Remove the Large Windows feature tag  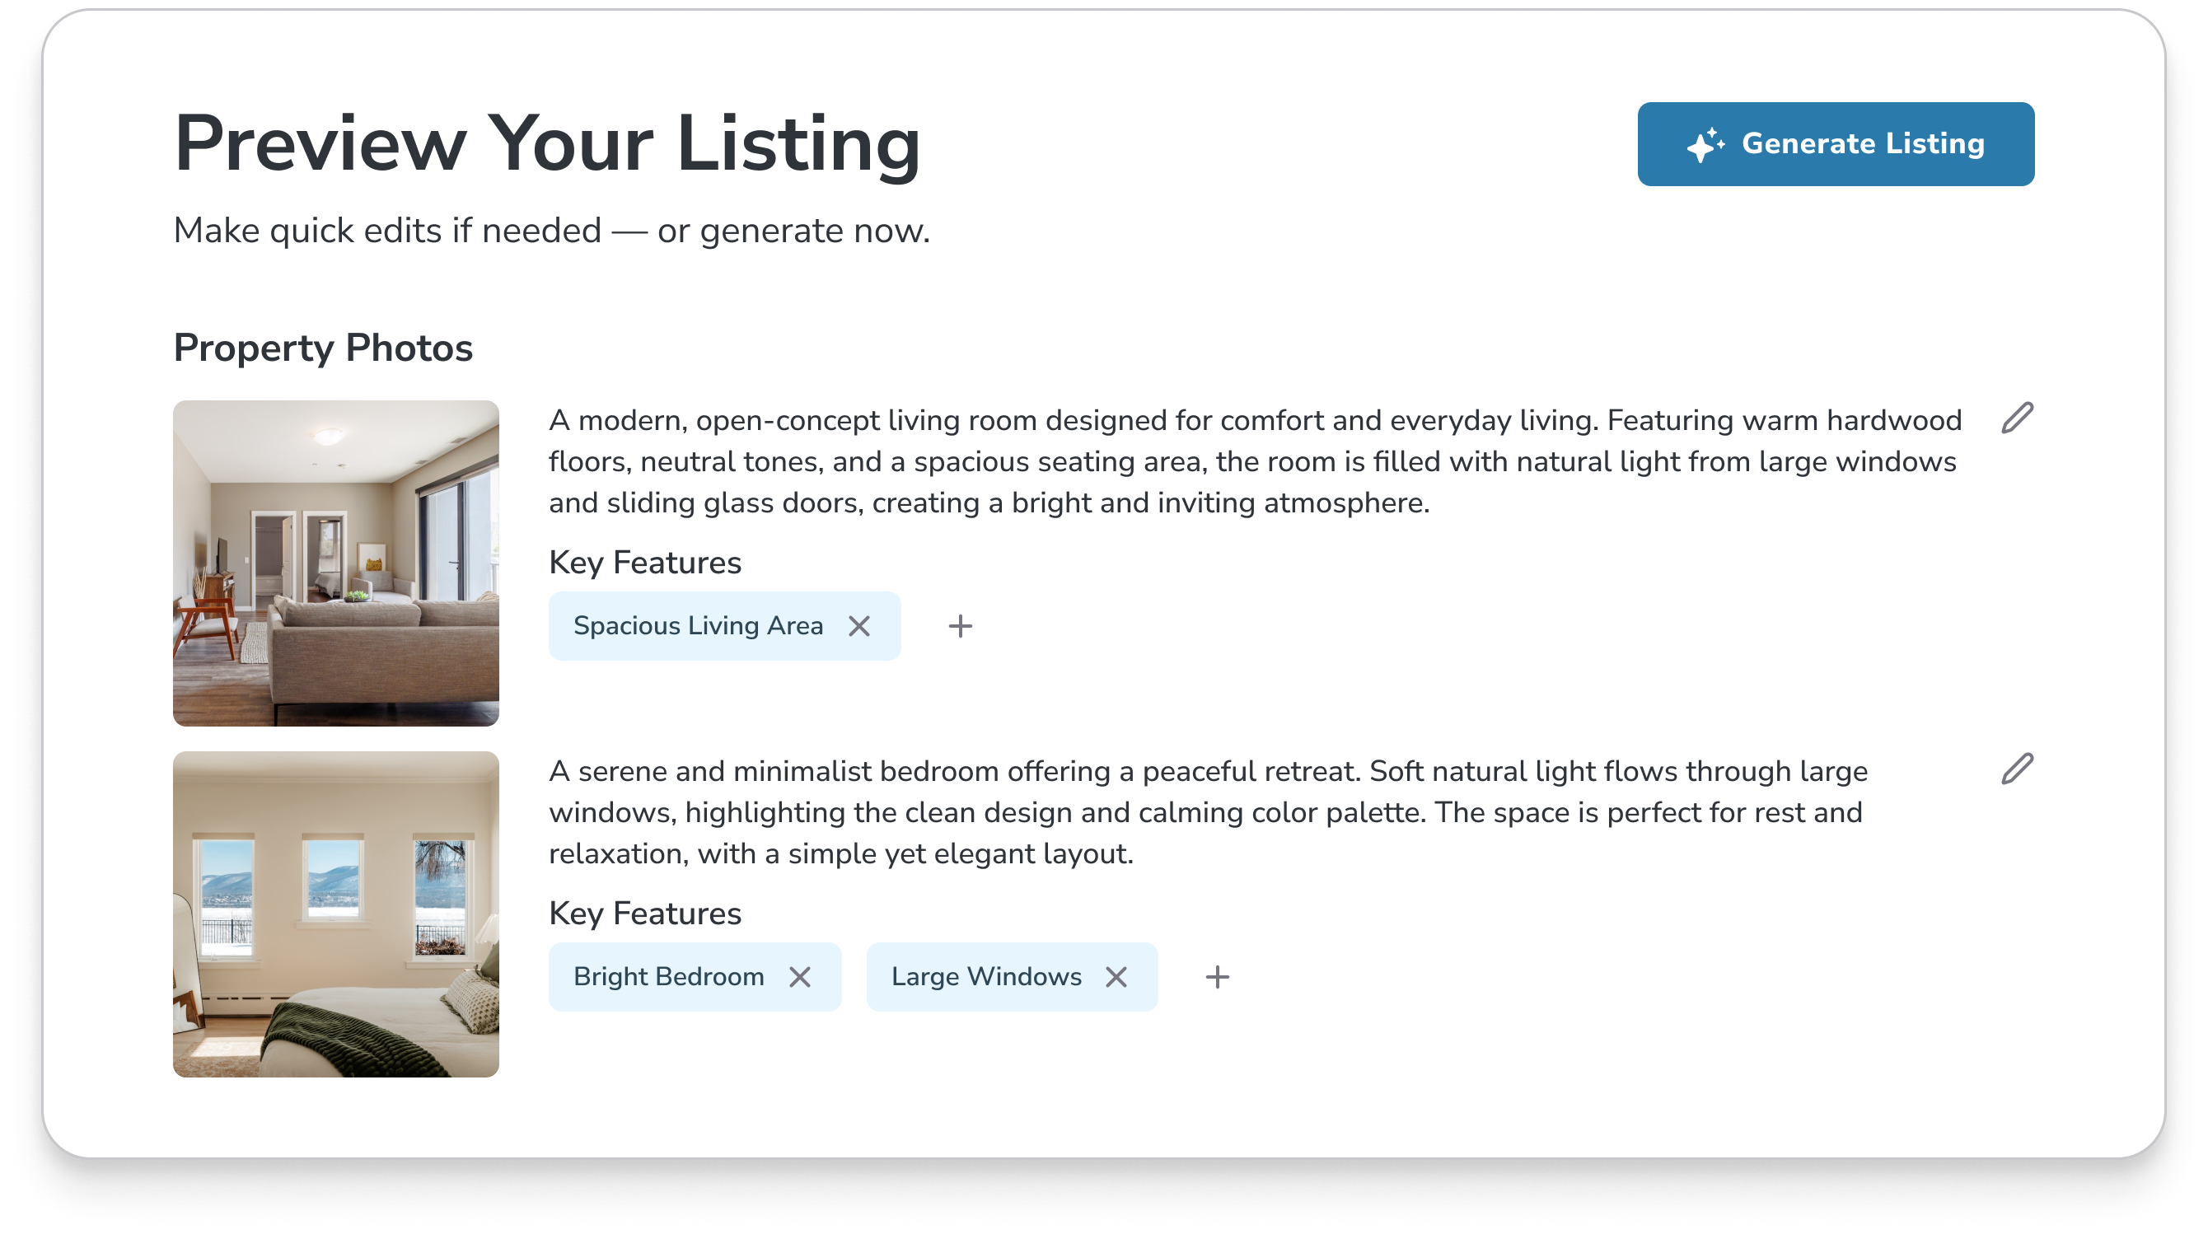pos(1116,977)
